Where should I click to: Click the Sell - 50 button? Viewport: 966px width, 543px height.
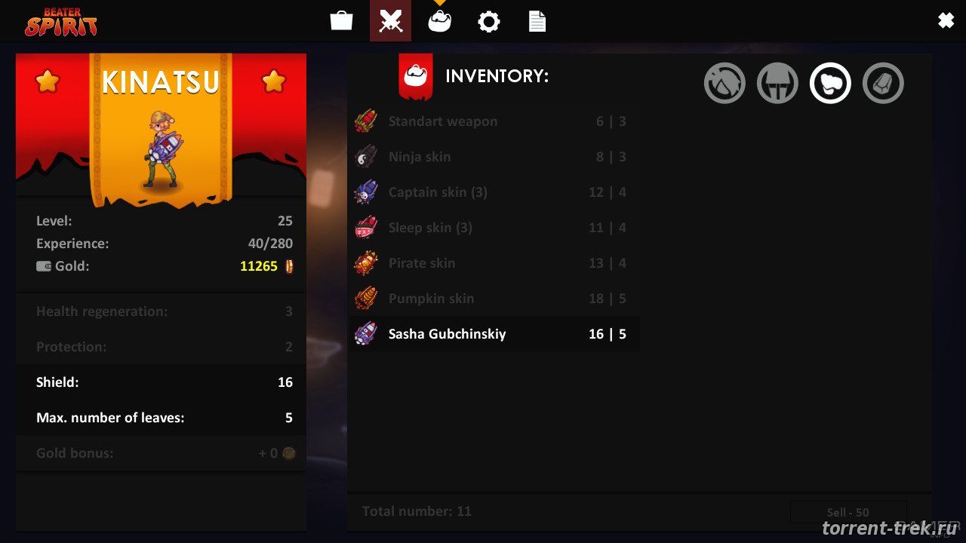(x=848, y=512)
